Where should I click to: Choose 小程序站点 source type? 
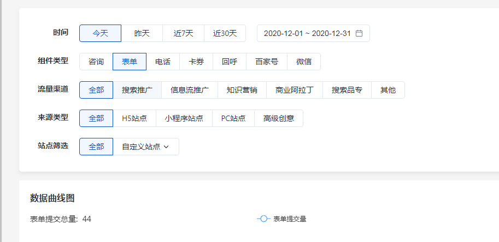coord(184,118)
